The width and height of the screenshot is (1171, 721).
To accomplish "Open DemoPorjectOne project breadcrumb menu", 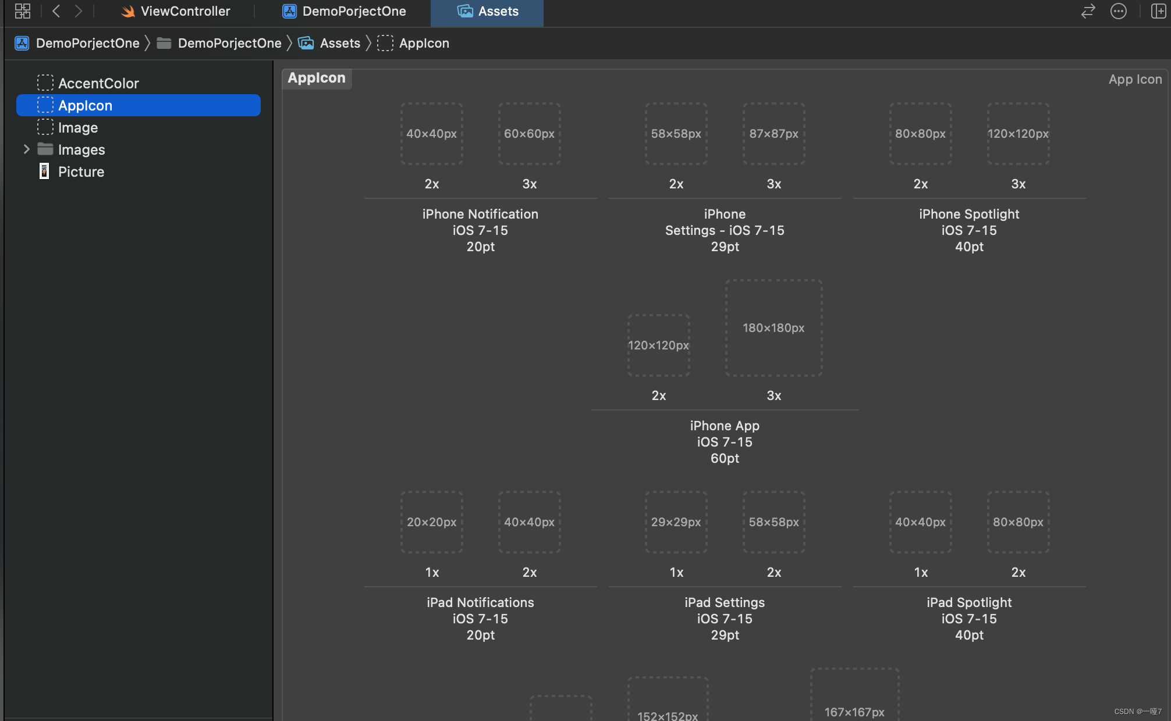I will (x=87, y=43).
